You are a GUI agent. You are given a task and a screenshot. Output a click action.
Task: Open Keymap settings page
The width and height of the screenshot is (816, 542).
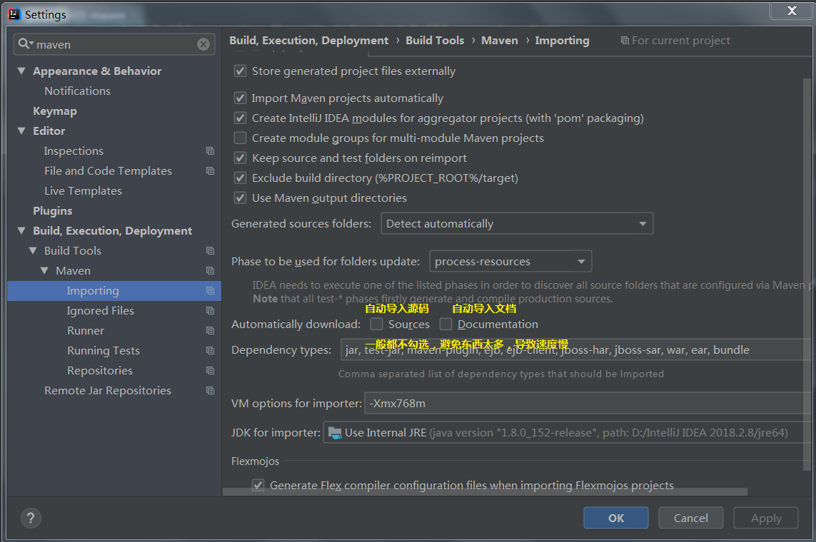point(55,111)
